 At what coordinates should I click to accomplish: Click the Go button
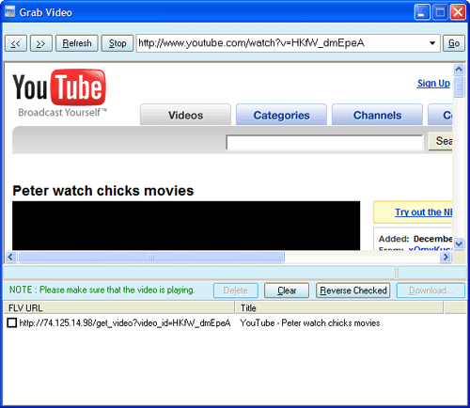tap(454, 43)
